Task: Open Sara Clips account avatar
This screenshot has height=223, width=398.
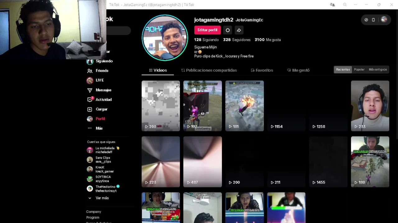Action: coord(90,160)
